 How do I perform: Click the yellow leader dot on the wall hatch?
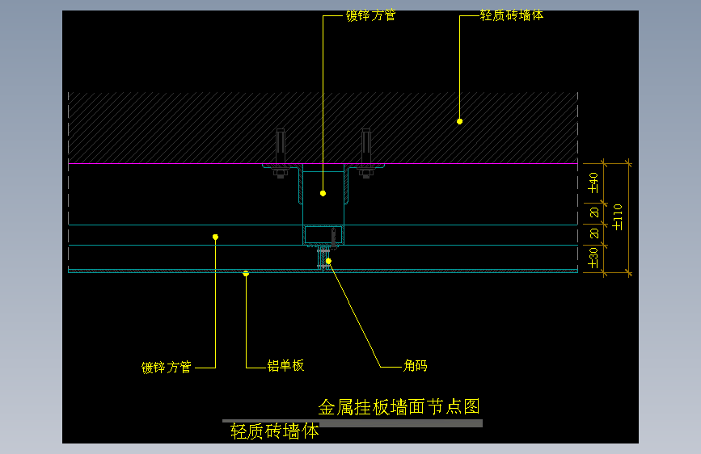[x=459, y=121]
